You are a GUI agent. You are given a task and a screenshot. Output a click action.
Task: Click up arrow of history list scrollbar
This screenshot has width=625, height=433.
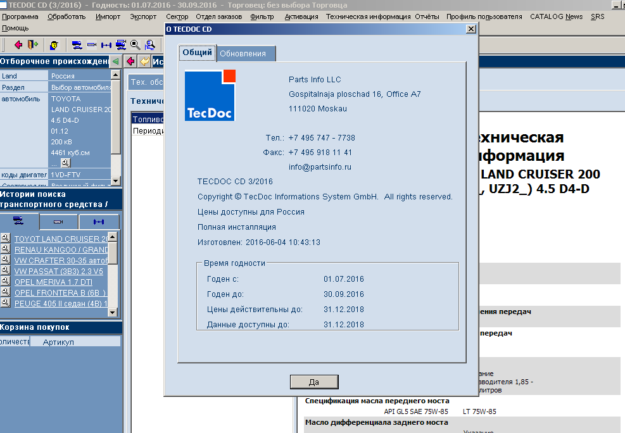pyautogui.click(x=113, y=237)
